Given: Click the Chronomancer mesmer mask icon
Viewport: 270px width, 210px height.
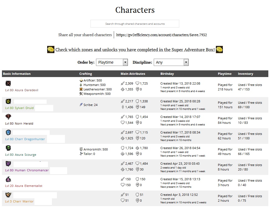Looking at the screenshot, I should click(x=8, y=164).
